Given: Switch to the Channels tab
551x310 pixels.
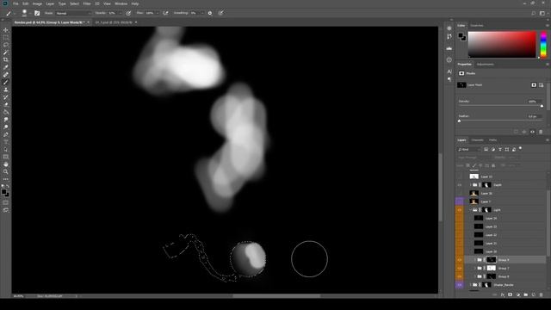Looking at the screenshot, I should pyautogui.click(x=477, y=139).
